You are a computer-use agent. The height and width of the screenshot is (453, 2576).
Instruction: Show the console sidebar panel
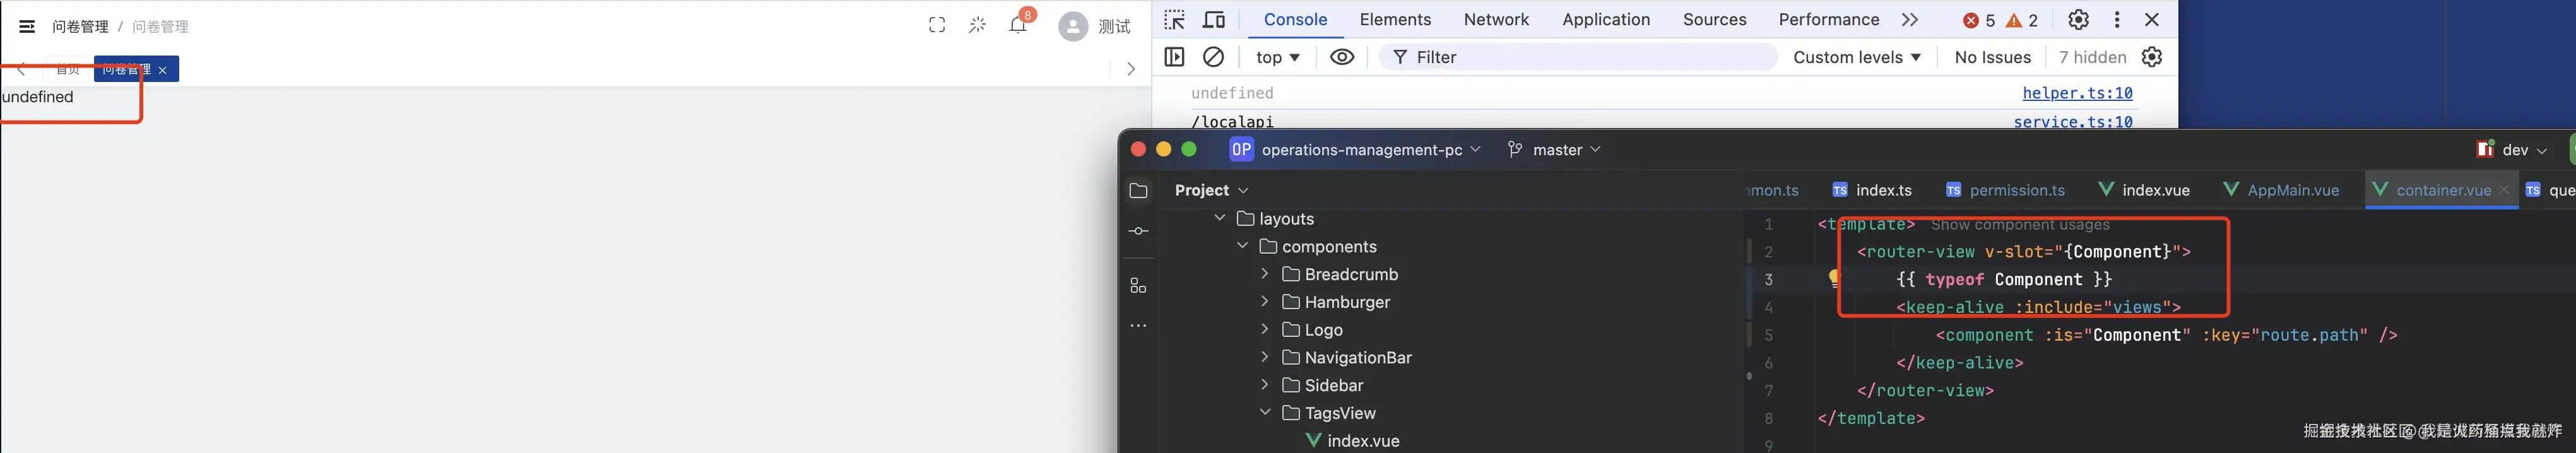(x=1174, y=57)
